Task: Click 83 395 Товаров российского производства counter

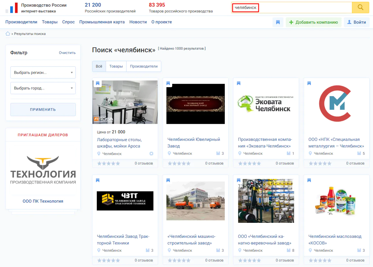Action: pos(181,8)
